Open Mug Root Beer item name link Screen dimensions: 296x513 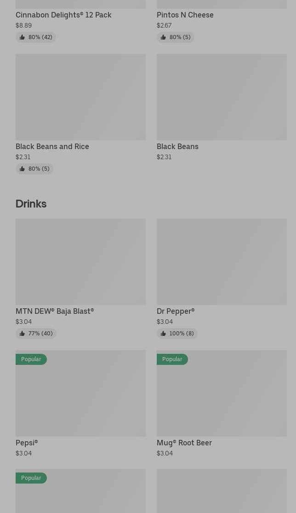(184, 443)
